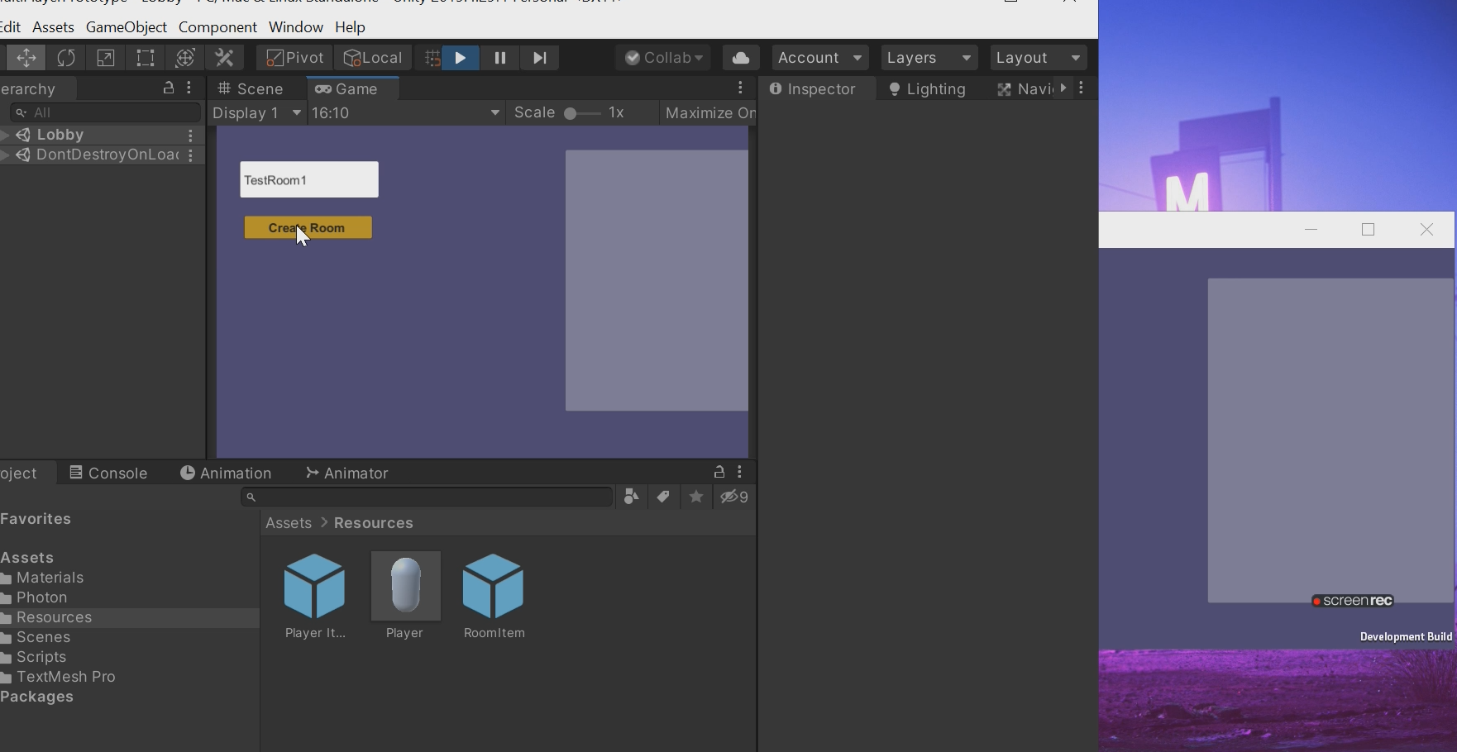1457x752 pixels.
Task: Toggle Maximize On Play
Action: click(x=709, y=113)
